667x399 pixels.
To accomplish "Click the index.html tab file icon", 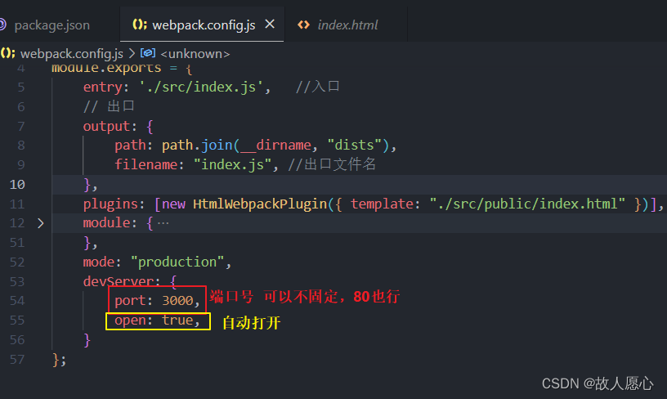I will tap(303, 25).
